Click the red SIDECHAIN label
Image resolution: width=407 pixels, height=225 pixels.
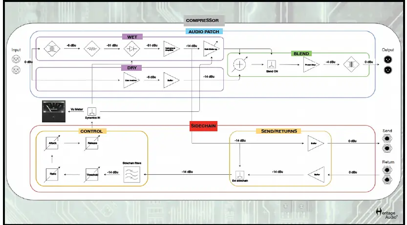203,126
